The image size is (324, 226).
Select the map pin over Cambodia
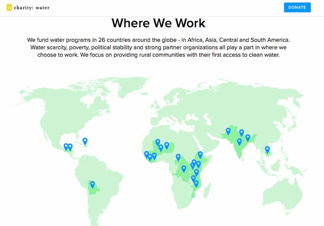pyautogui.click(x=267, y=150)
